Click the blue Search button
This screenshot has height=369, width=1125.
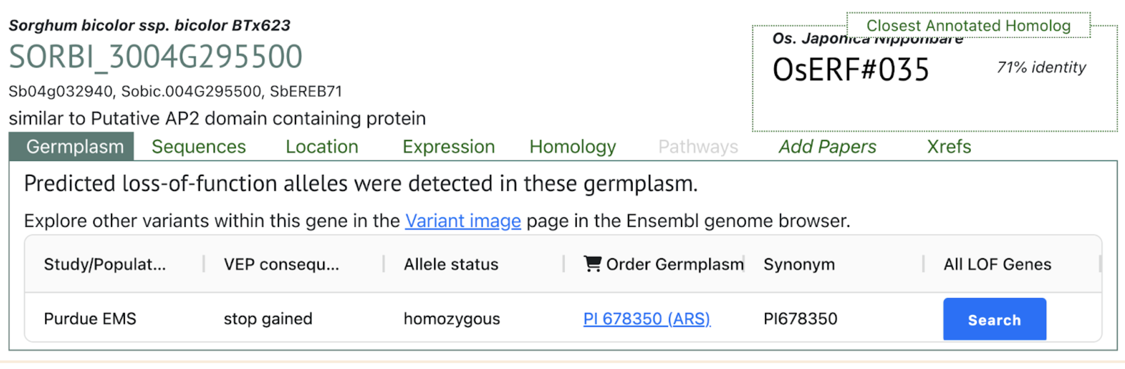[994, 319]
